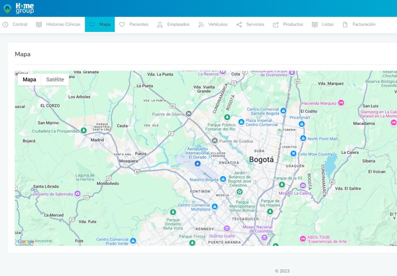The height and width of the screenshot is (276, 397).
Task: Select the Mapa navigation tab
Action: coord(100,24)
